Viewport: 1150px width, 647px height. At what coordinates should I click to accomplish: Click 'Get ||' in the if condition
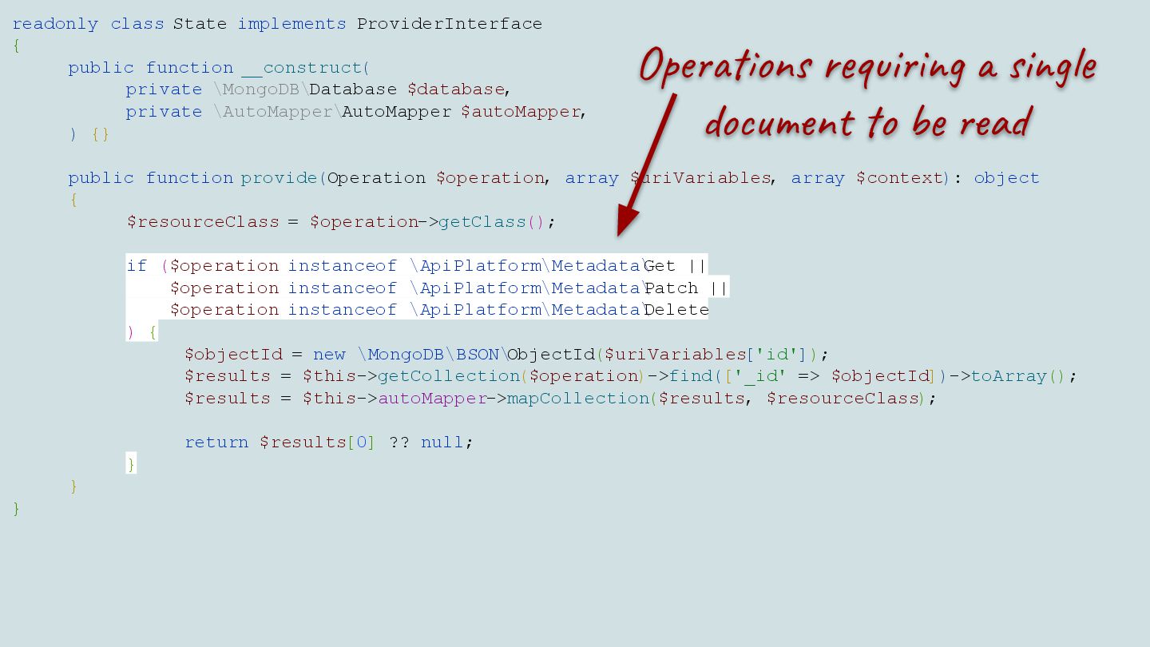676,266
